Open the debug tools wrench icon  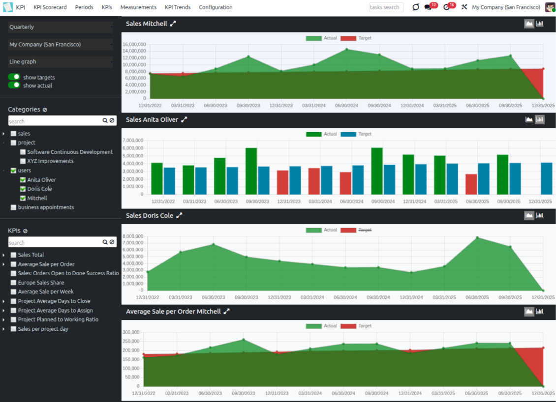click(464, 7)
